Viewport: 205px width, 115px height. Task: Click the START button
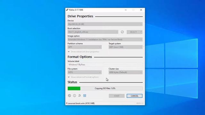(117, 96)
